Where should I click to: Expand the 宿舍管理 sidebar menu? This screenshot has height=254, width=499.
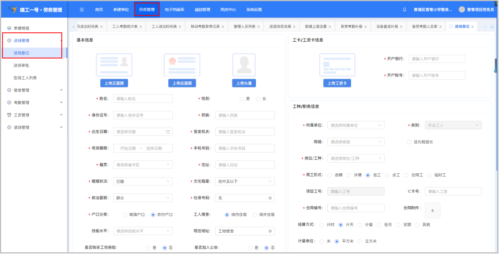(x=33, y=90)
